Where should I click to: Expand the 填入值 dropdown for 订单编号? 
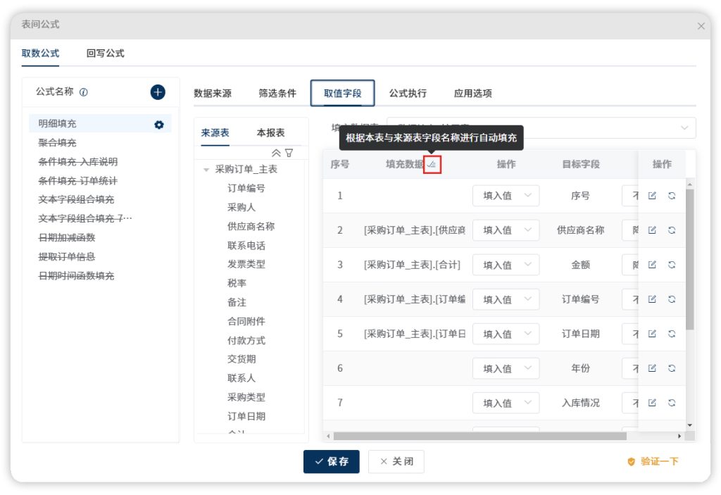click(506, 299)
